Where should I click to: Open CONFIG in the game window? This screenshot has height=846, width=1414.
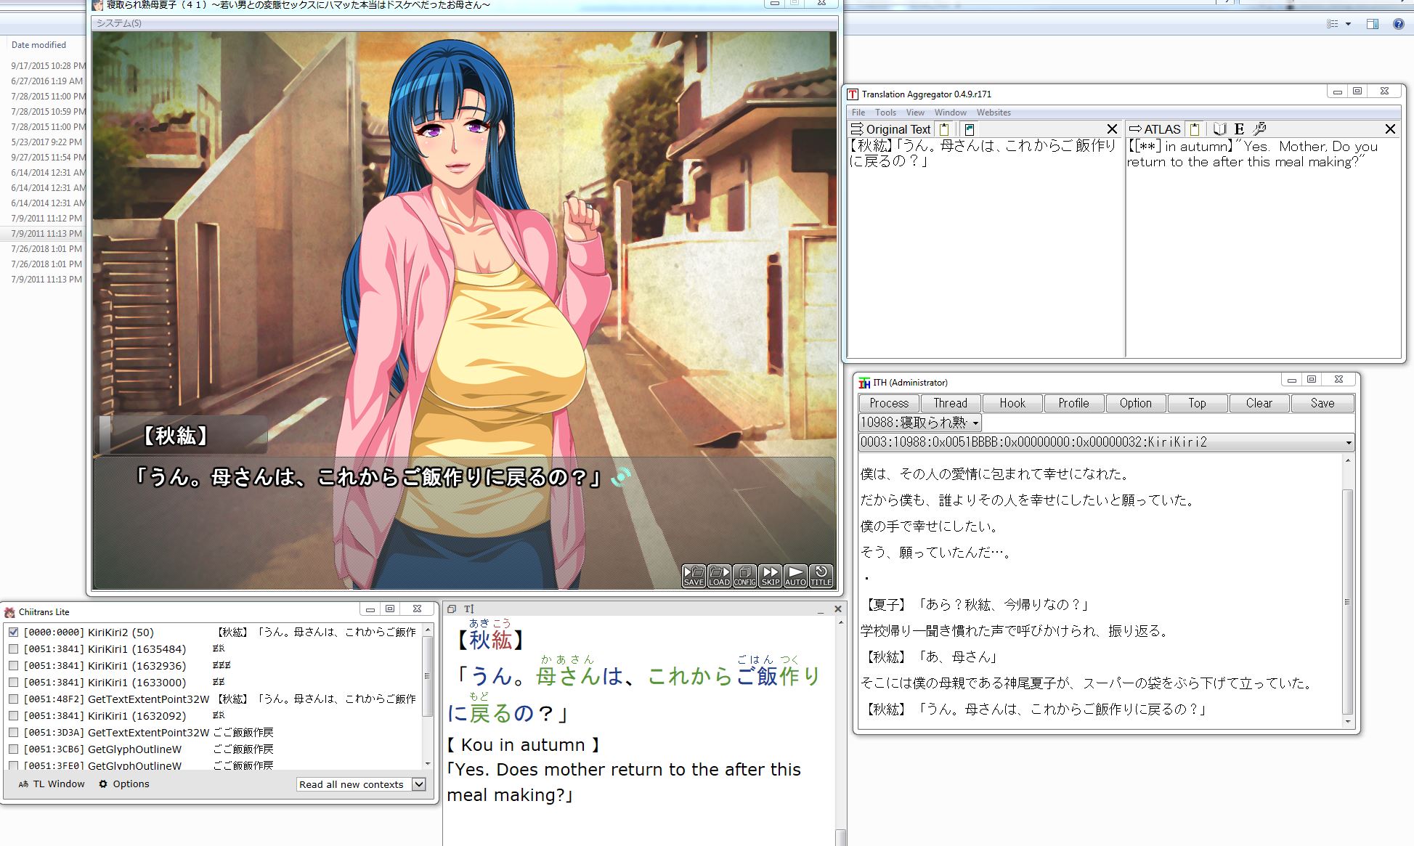pos(744,575)
